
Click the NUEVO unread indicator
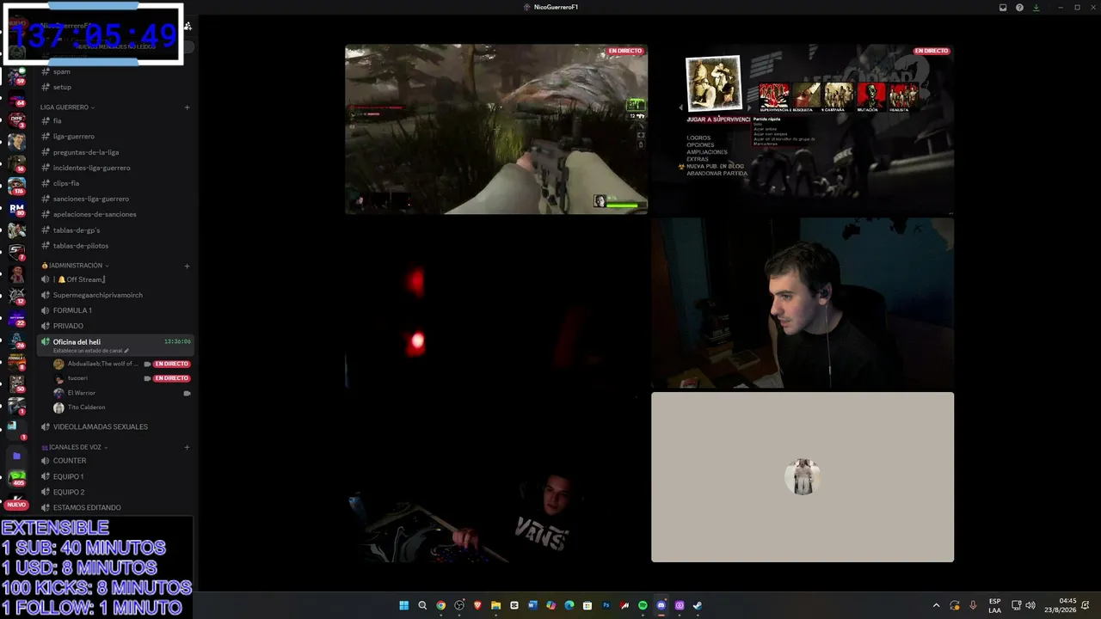click(x=16, y=505)
